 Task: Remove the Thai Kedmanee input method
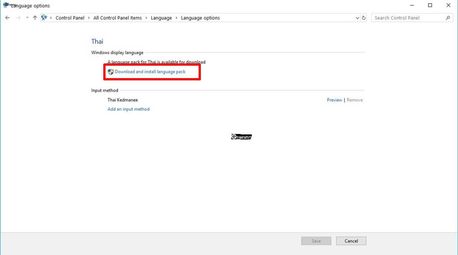point(355,100)
